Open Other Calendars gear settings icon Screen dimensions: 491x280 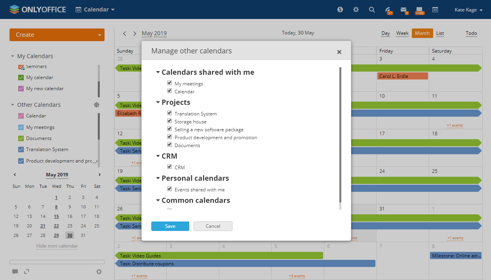coord(97,105)
